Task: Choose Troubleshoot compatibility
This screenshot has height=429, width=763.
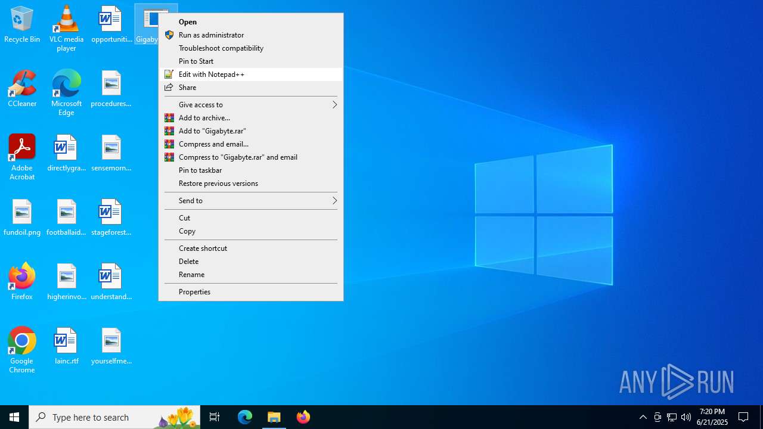Action: point(251,48)
